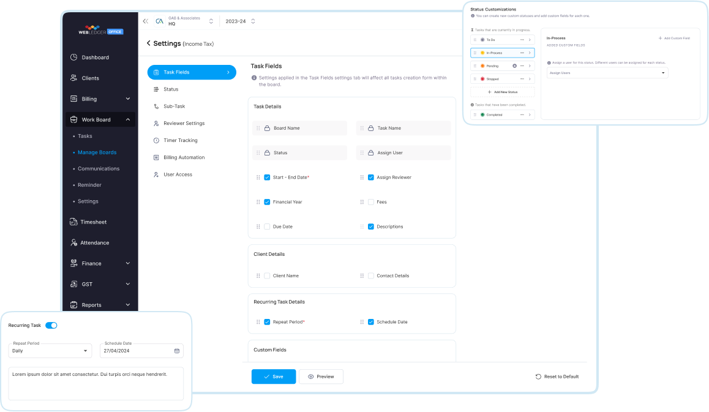Open the Repeat Period dropdown showing Daily

(x=50, y=351)
